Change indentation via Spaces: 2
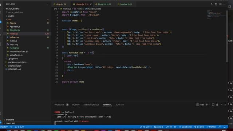The height and width of the screenshot is (131, 233). pos(159,127)
